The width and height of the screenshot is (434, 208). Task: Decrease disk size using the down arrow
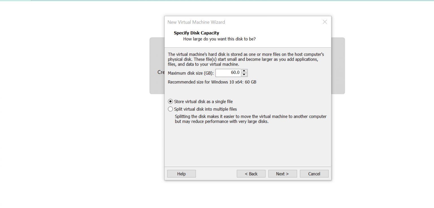click(244, 74)
